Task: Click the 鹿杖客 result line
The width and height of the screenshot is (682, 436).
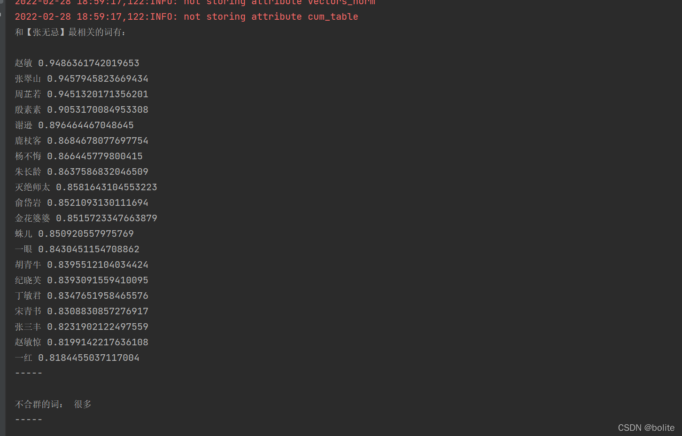Action: point(82,140)
